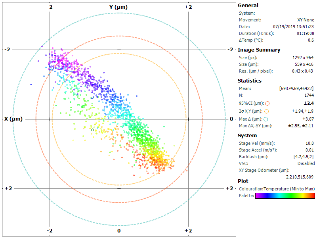Click the VSC Disabled value
This screenshot has width=317, height=238.
306,163
